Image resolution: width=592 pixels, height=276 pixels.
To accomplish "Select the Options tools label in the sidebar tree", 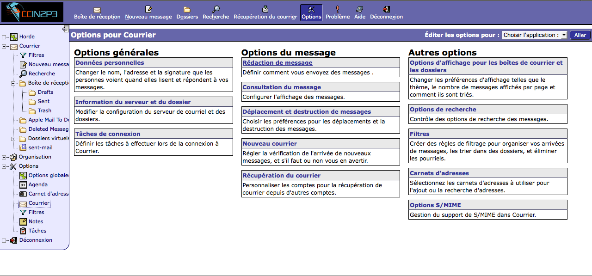I will point(29,166).
